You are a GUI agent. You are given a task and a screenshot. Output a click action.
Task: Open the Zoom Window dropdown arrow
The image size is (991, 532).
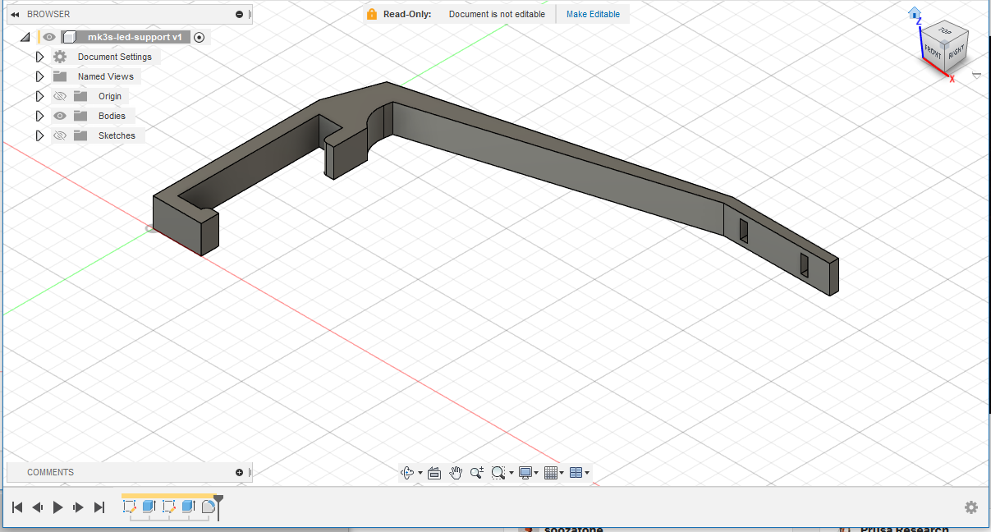[x=511, y=473]
